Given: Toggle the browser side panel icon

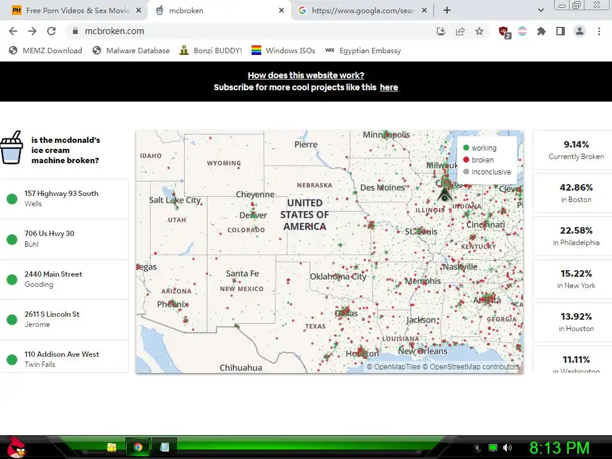Looking at the screenshot, I should pos(561,31).
